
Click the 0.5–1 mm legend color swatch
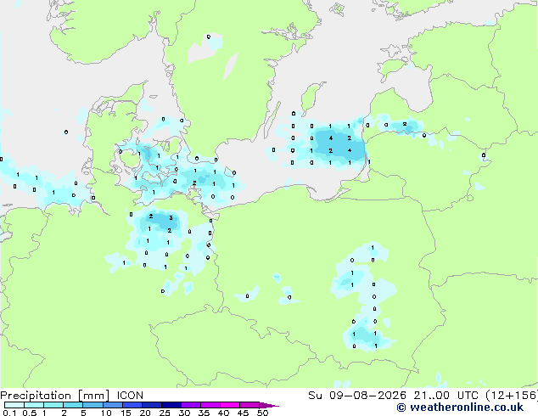(x=34, y=405)
